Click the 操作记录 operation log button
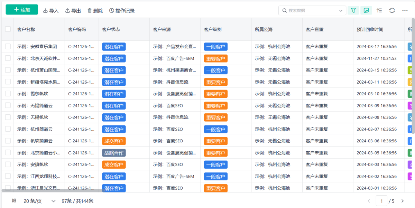The width and height of the screenshot is (415, 208). pos(122,11)
